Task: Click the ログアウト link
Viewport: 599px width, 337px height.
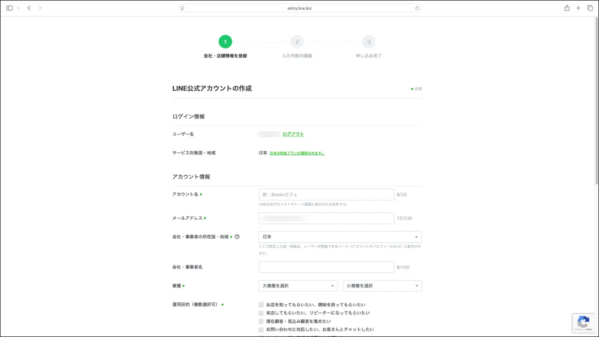Action: [x=293, y=134]
